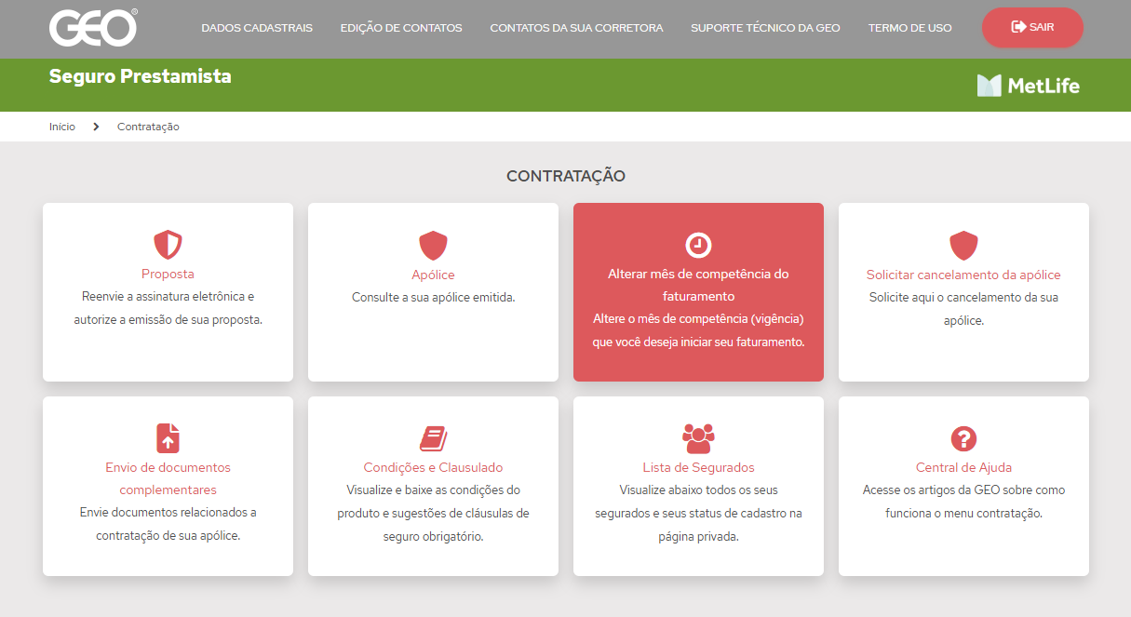1131x617 pixels.
Task: Click the question mark icon for Central de Ajuda
Action: (963, 439)
